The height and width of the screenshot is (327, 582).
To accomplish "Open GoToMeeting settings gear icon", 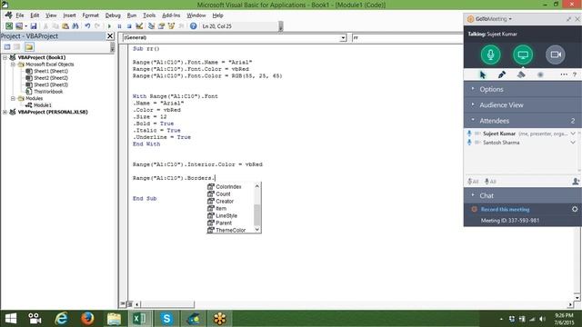I will click(575, 209).
